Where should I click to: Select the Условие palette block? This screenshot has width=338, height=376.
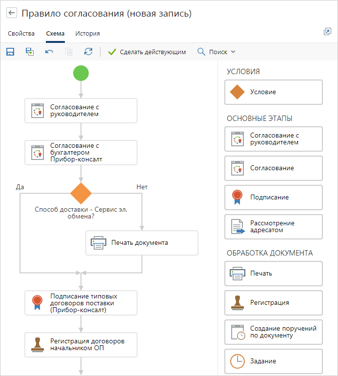point(273,92)
